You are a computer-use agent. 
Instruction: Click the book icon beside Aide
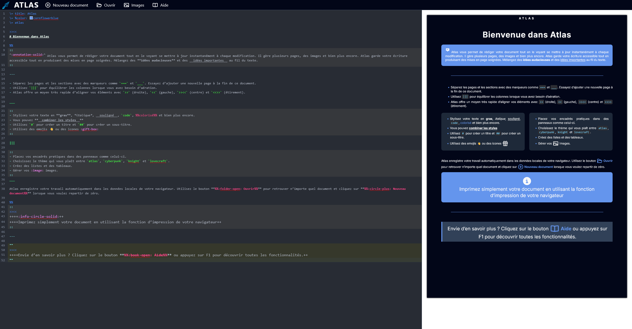[155, 5]
